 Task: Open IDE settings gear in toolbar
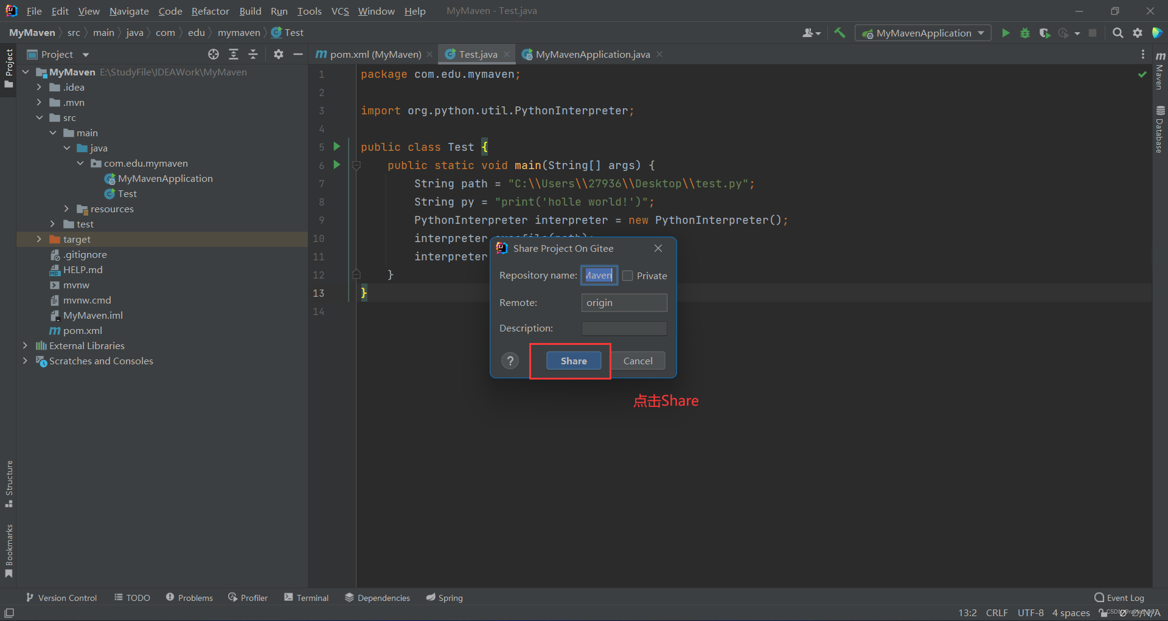1138,33
